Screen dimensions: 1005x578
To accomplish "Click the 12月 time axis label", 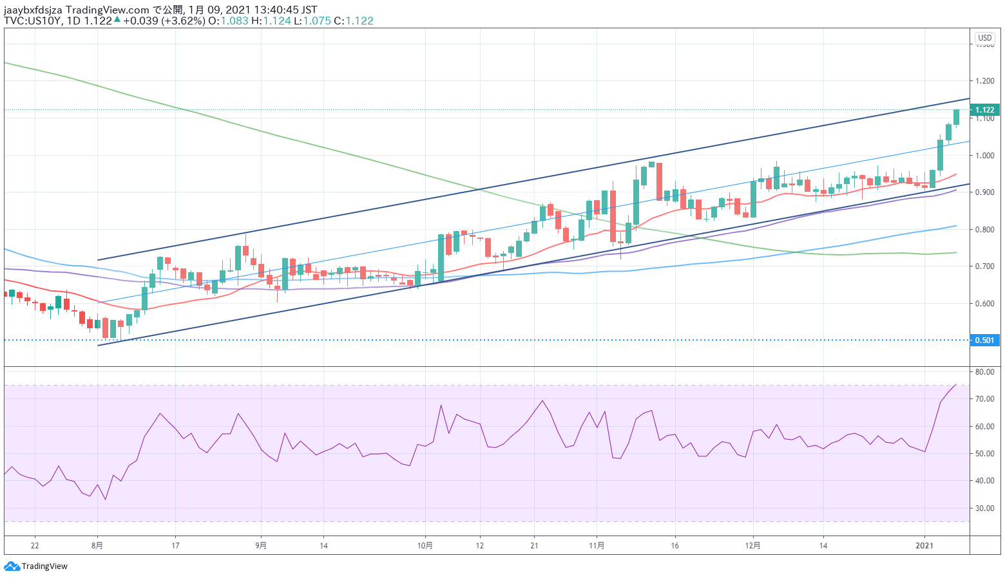I will pyautogui.click(x=753, y=546).
